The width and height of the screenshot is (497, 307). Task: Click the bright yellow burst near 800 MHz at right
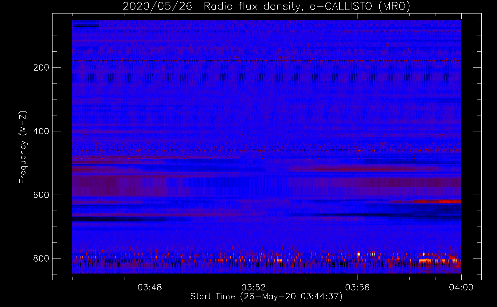(440, 261)
